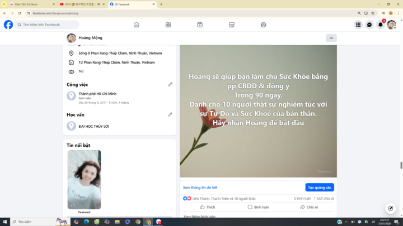This screenshot has width=403, height=226.
Task: Click the Tạo quảng cáo button
Action: pyautogui.click(x=320, y=187)
